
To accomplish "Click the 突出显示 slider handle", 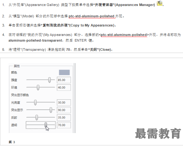I will pyautogui.click(x=51, y=110).
